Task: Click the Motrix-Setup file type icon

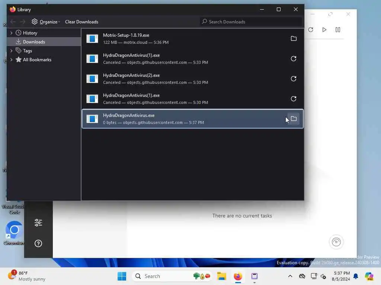Action: tap(92, 39)
